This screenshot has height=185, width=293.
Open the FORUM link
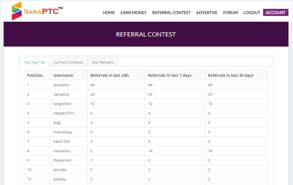coord(230,13)
